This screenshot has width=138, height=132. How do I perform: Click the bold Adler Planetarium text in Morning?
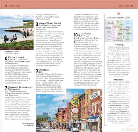[114, 61]
